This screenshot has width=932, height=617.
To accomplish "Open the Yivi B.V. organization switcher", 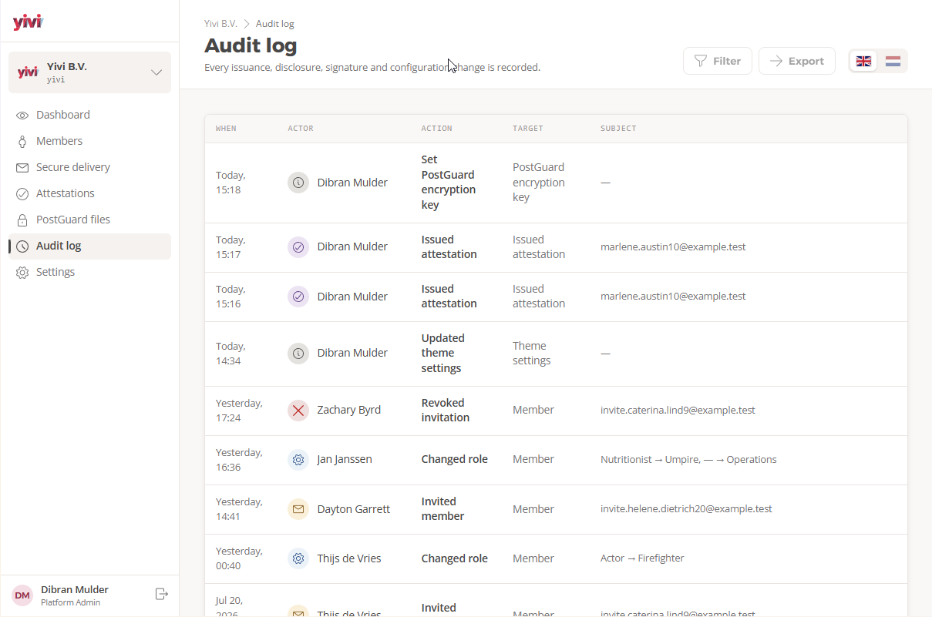I will [89, 72].
